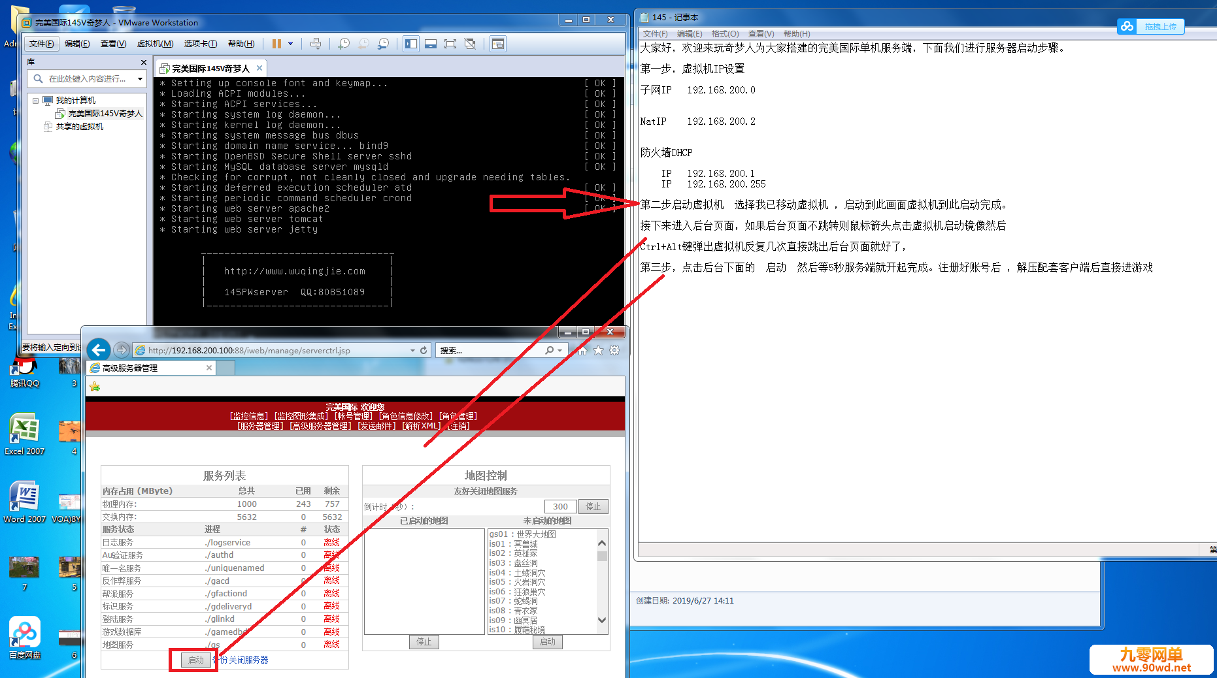The height and width of the screenshot is (678, 1217).
Task: Close the 库 library panel
Action: (x=144, y=62)
